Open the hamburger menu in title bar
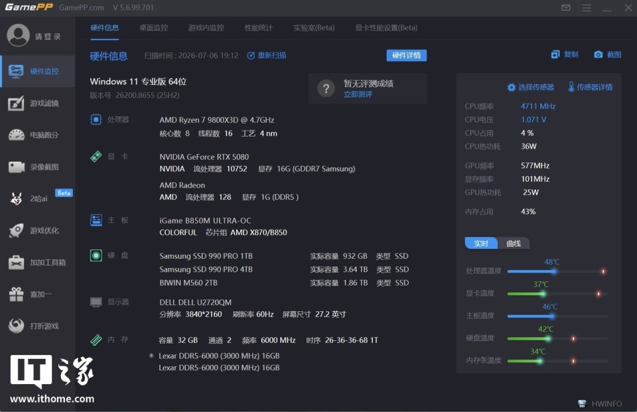Image resolution: width=637 pixels, height=412 pixels. [x=587, y=8]
